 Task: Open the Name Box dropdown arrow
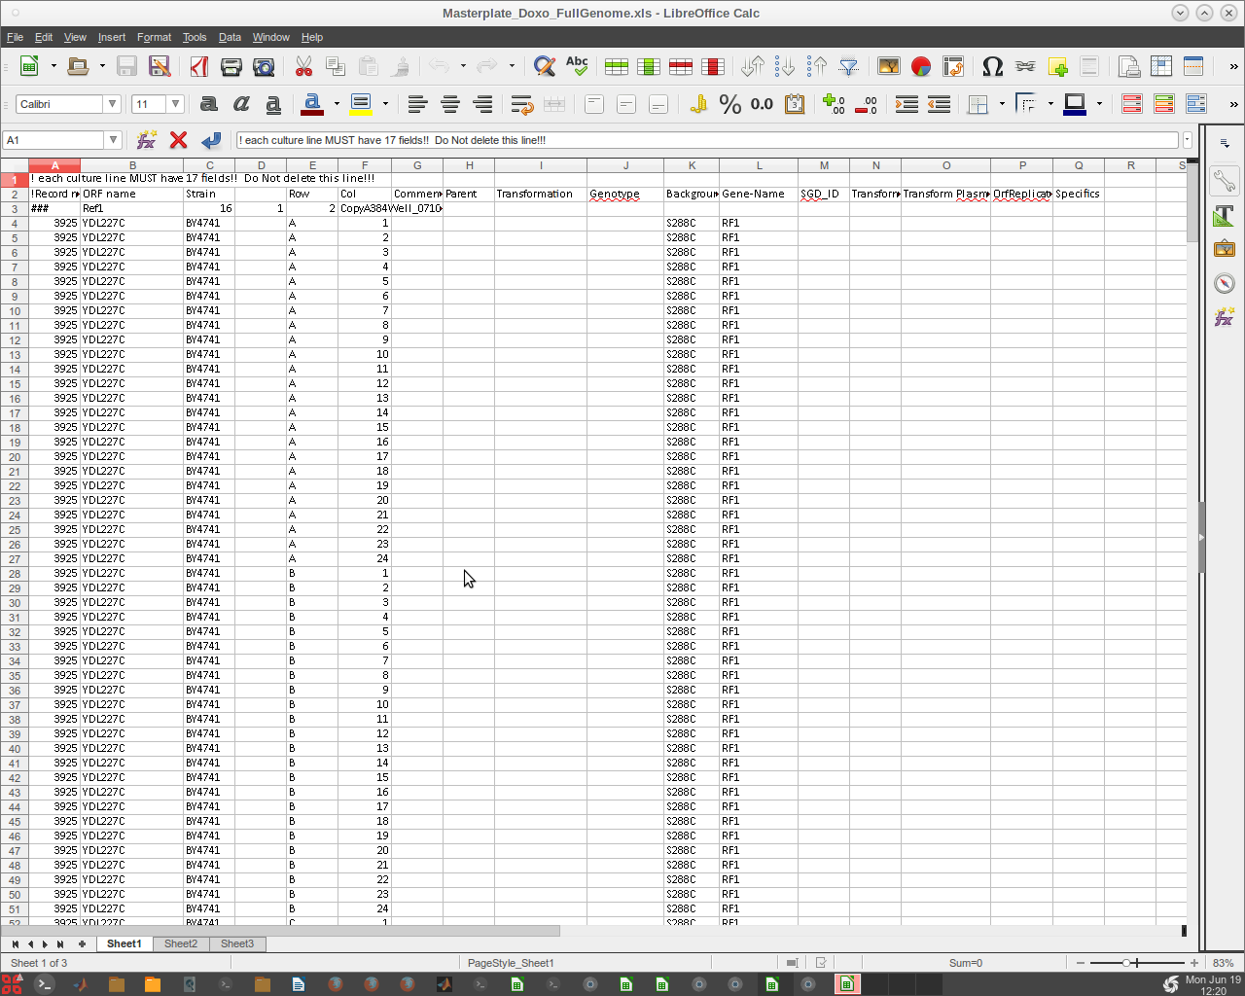113,140
